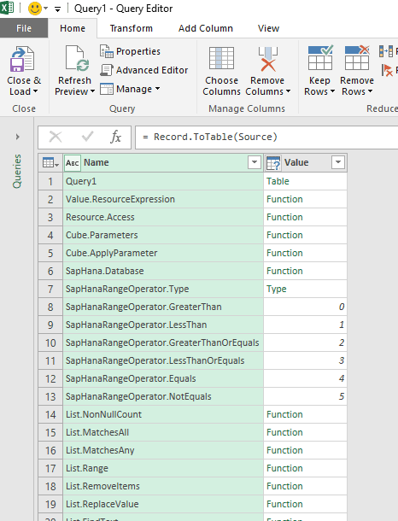Open the Advanced Editor
The height and width of the screenshot is (521, 398).
[143, 70]
